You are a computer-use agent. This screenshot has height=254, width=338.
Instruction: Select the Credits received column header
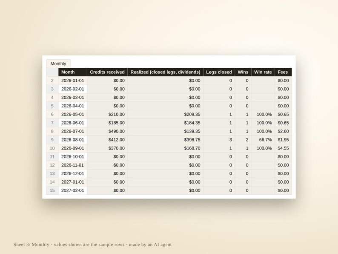click(107, 72)
